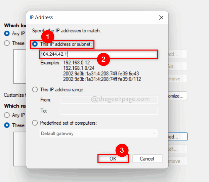The width and height of the screenshot is (209, 182).
Task: Choose 'Predefined set of computers' radio option
Action: point(35,123)
